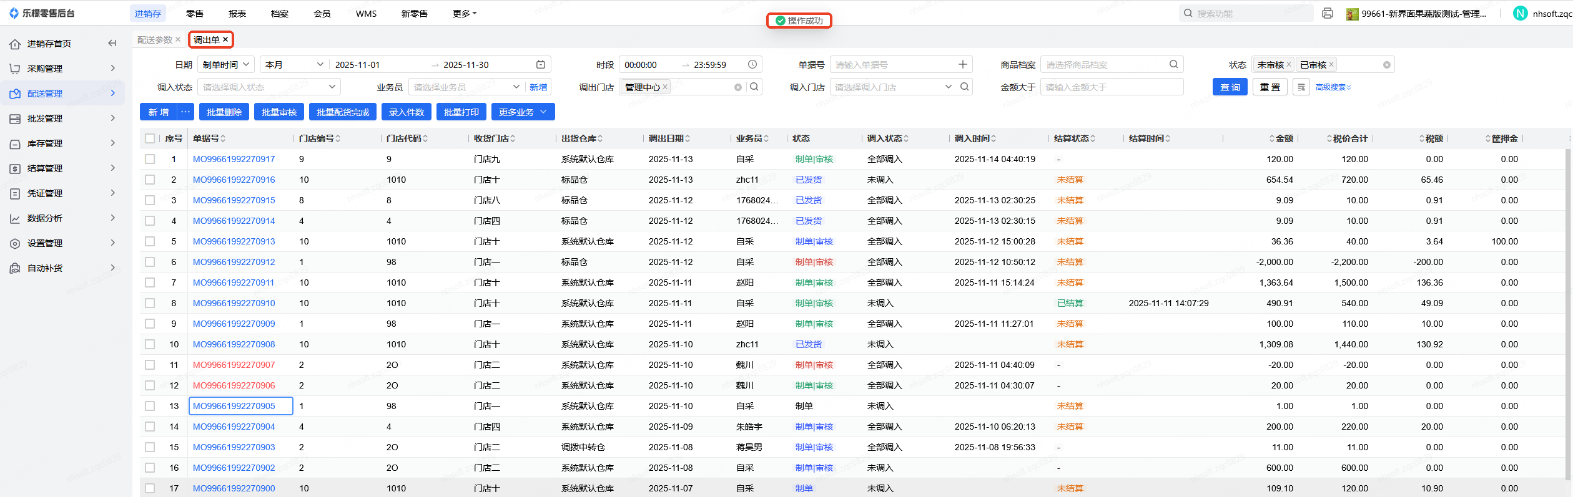
Task: Toggle the select-all checkbox in table header
Action: 150,138
